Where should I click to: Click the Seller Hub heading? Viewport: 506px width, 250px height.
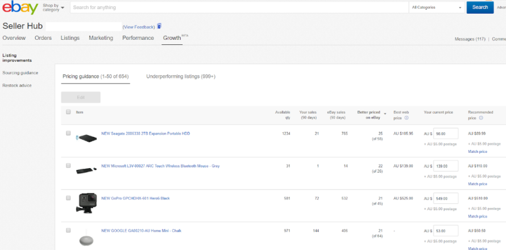tap(23, 27)
